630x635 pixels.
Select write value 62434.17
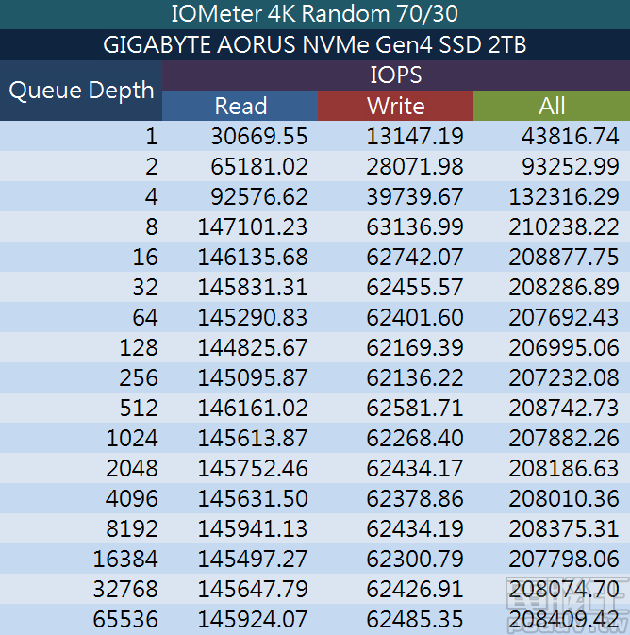click(x=415, y=469)
